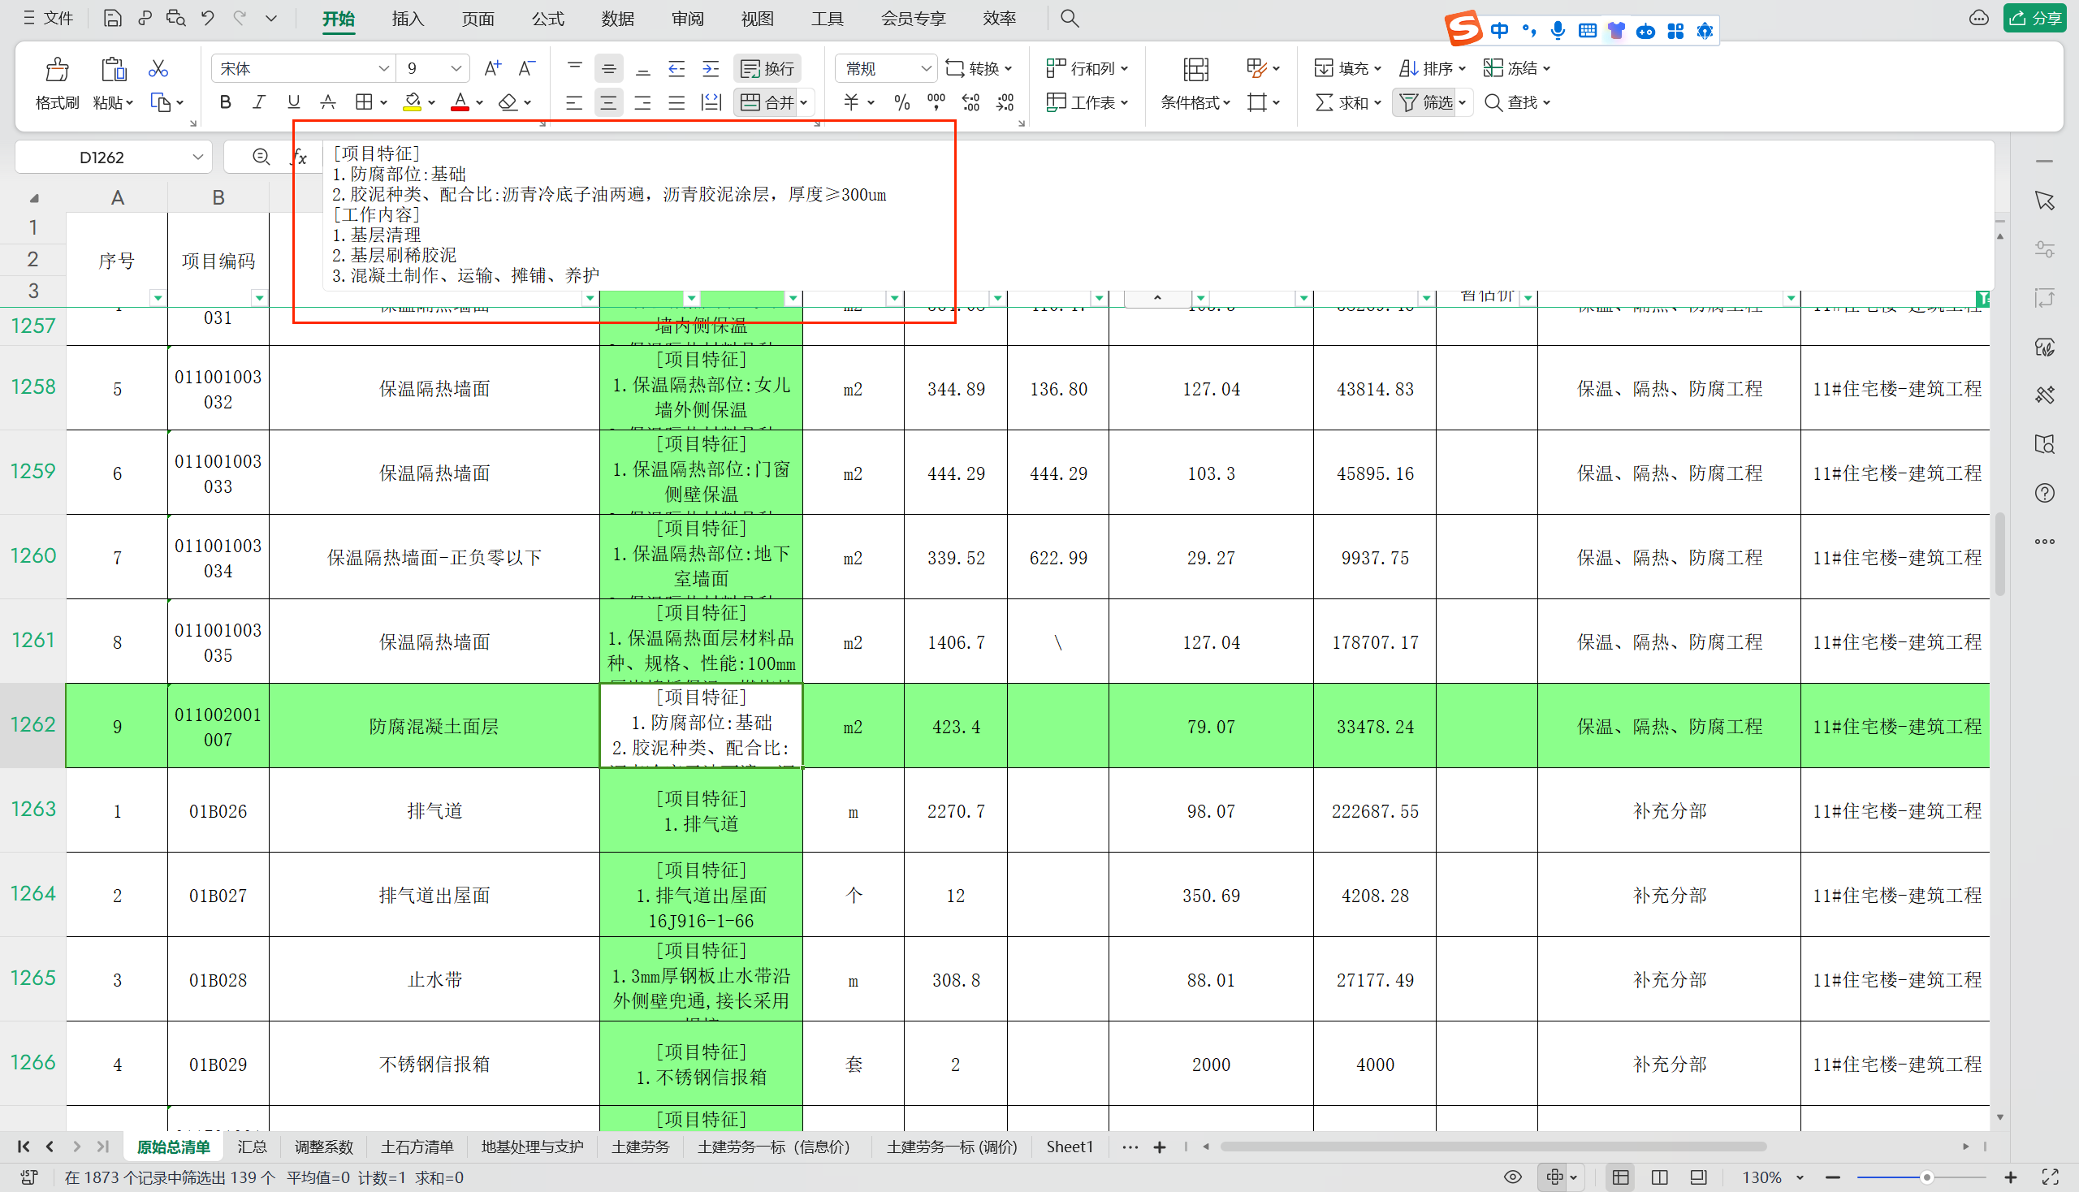Open filter dropdown on 项目编码 column
2079x1192 pixels.
[x=259, y=297]
